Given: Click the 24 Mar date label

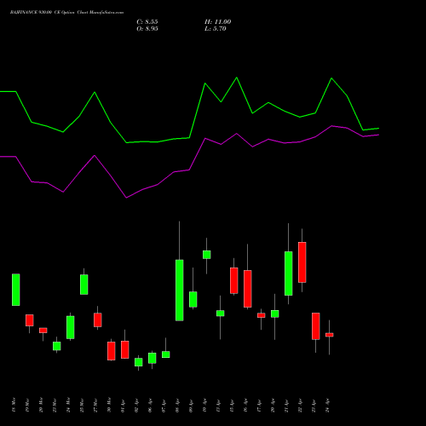Looking at the screenshot, I should click(68, 405).
